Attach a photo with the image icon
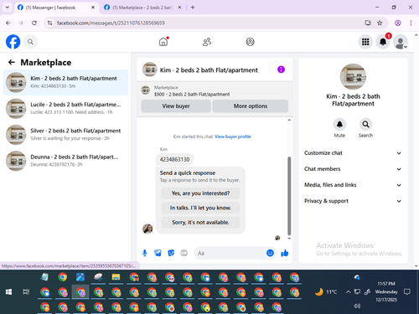The height and width of the screenshot is (314, 419). coord(158,253)
